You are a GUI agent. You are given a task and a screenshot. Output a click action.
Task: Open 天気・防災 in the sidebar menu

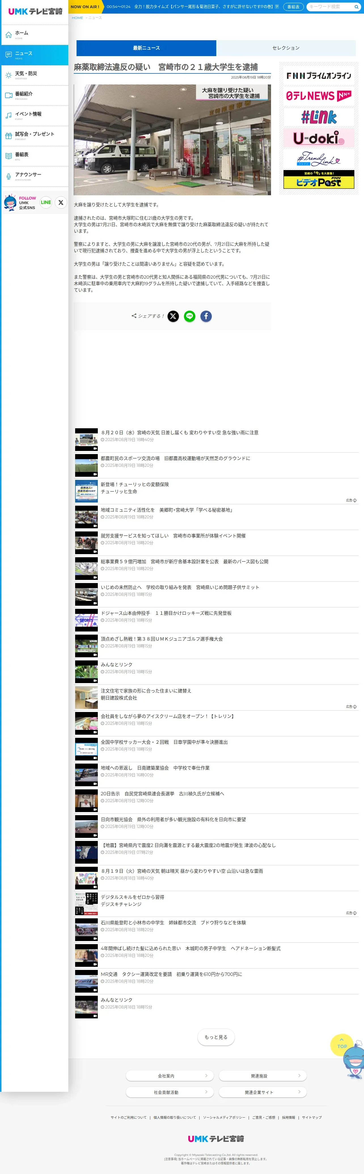35,75
